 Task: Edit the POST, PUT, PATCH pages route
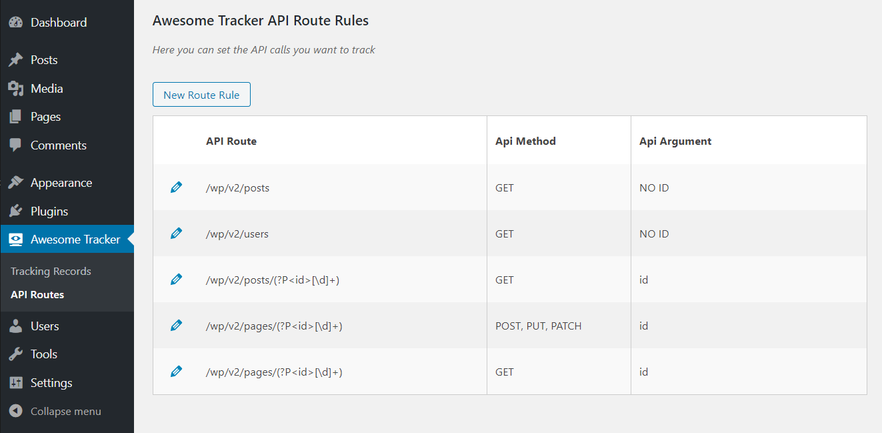[176, 326]
